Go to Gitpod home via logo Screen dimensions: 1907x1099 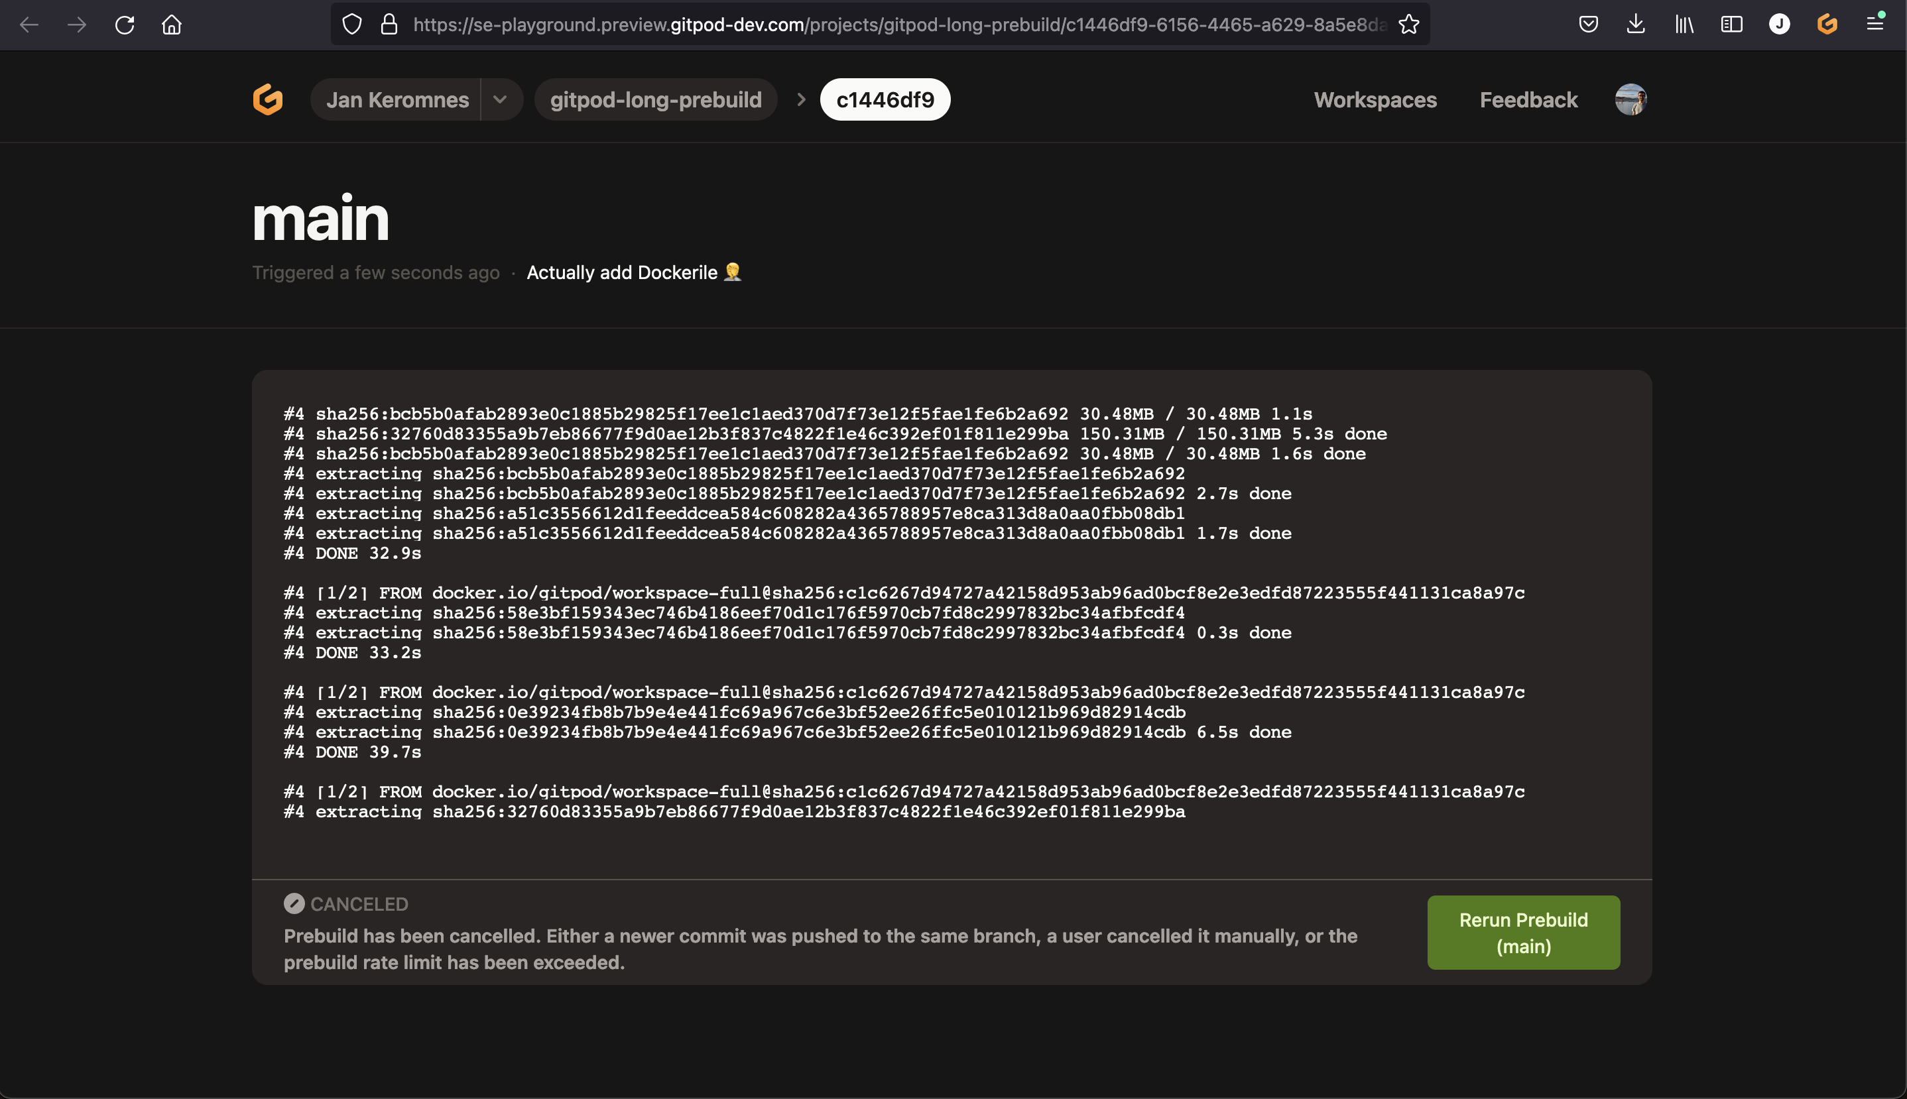pyautogui.click(x=268, y=99)
